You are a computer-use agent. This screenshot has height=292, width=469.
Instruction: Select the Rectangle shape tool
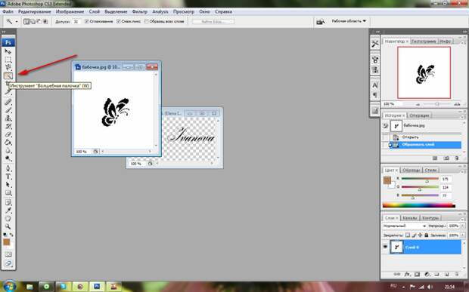pyautogui.click(x=8, y=192)
